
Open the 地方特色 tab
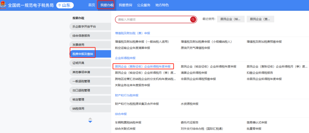tap(162, 5)
